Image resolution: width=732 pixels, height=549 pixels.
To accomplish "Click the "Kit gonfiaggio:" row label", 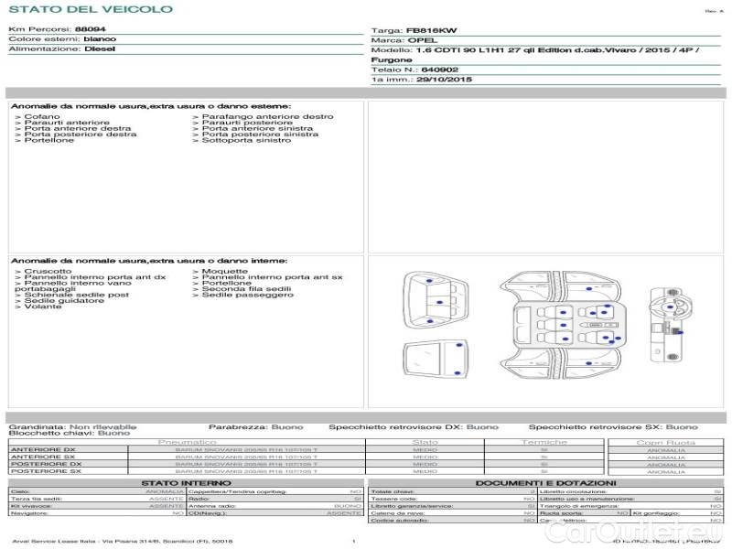I will [655, 513].
